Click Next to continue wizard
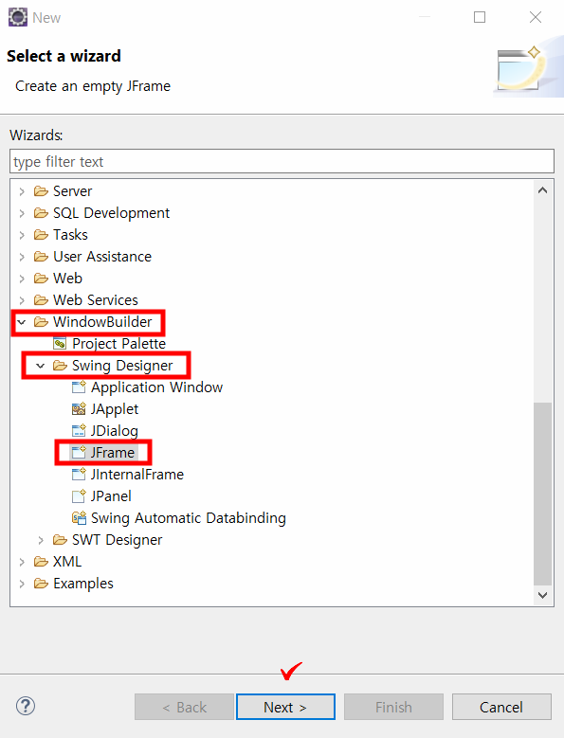The width and height of the screenshot is (564, 738). coord(285,707)
